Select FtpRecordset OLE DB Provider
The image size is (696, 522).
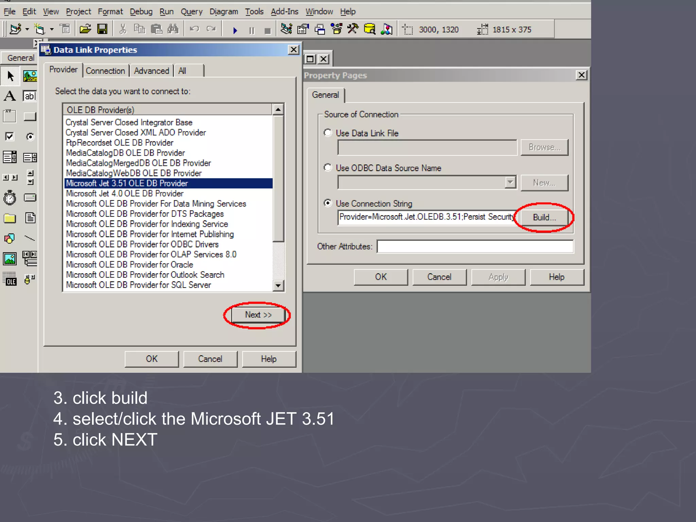pos(168,143)
